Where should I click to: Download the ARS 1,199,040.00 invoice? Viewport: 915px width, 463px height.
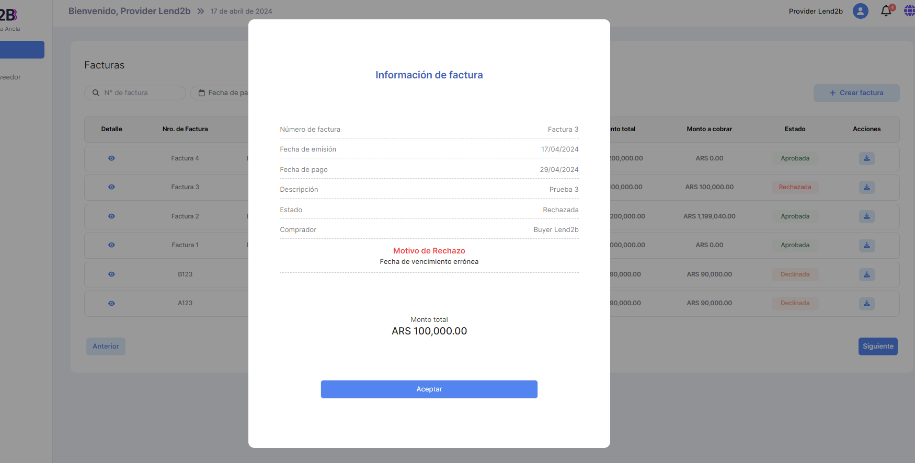coord(866,216)
